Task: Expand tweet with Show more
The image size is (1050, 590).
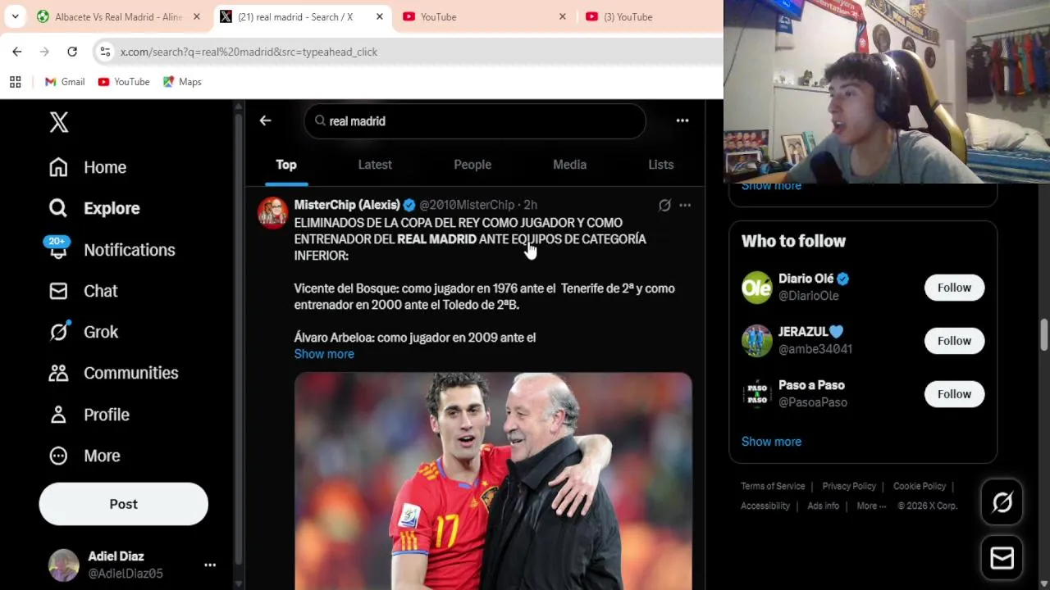Action: click(324, 354)
